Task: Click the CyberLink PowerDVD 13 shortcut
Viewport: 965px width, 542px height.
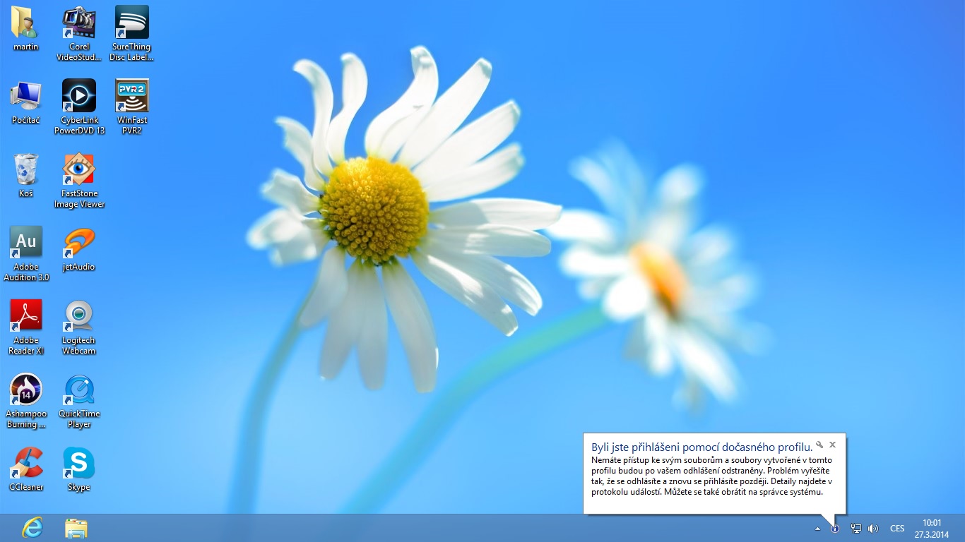Action: point(79,107)
